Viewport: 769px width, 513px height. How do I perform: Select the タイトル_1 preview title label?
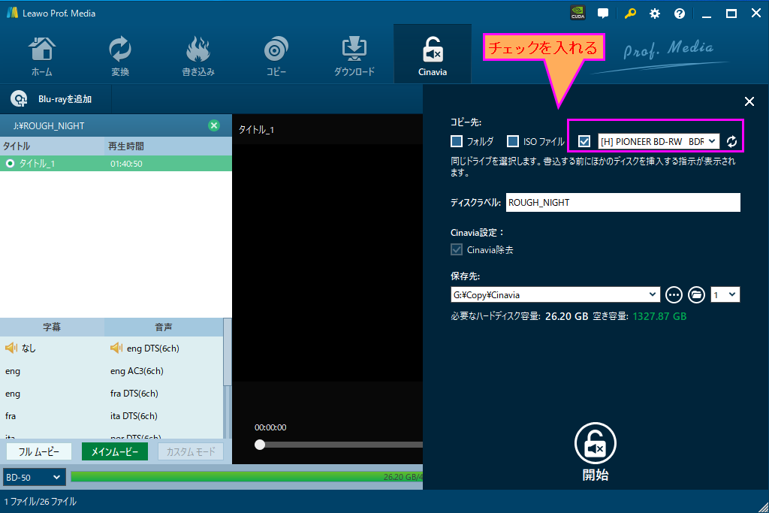(256, 130)
